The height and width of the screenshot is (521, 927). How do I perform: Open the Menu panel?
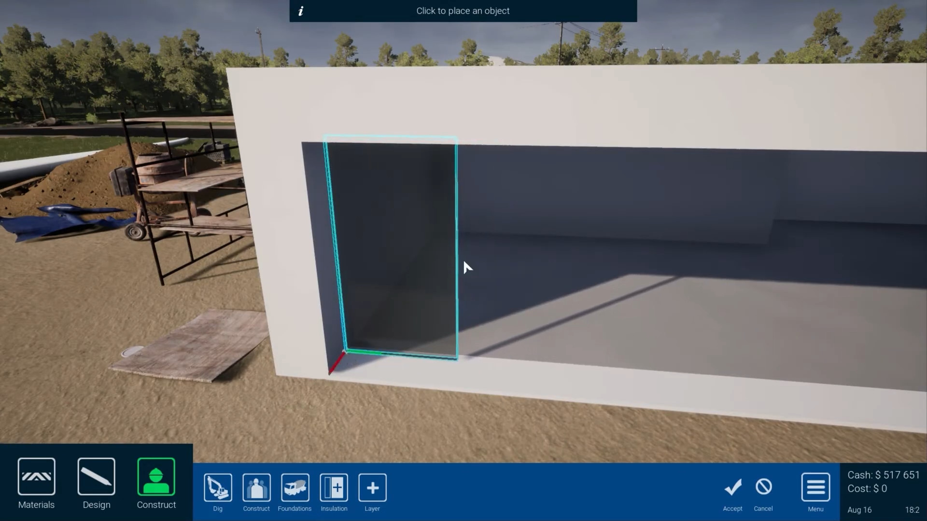coord(815,487)
